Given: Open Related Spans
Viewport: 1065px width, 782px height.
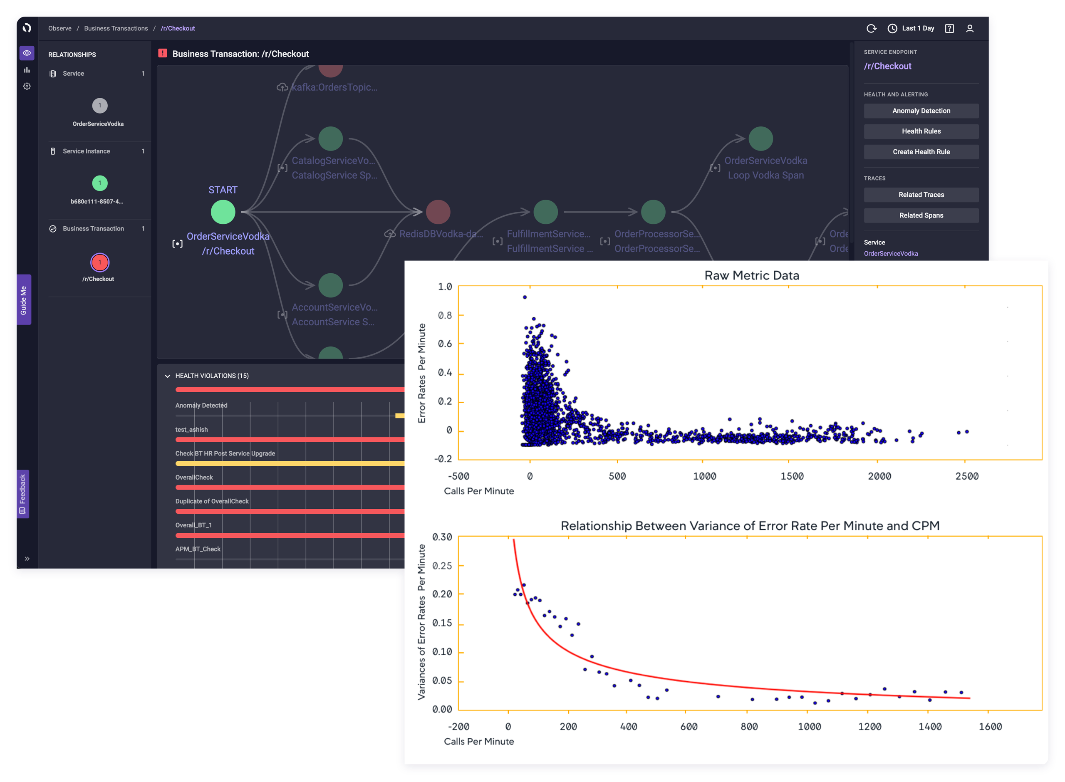Looking at the screenshot, I should tap(921, 215).
